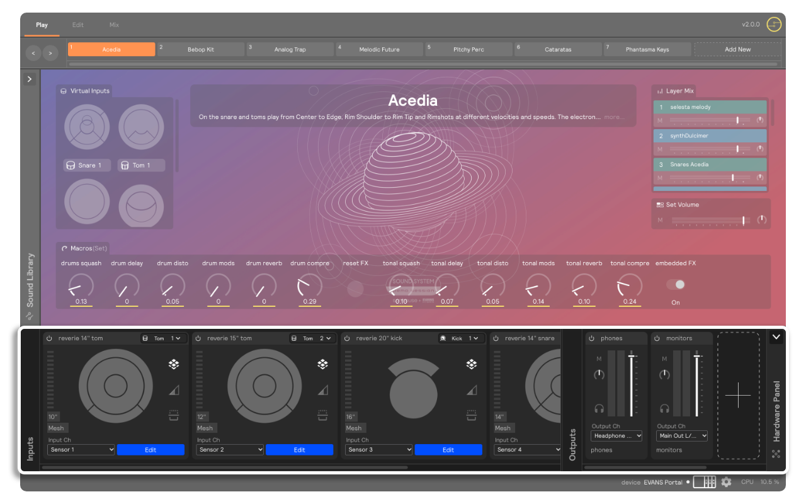
Task: Click the threshold ramp icon on reverie 14" tom
Action: [174, 391]
